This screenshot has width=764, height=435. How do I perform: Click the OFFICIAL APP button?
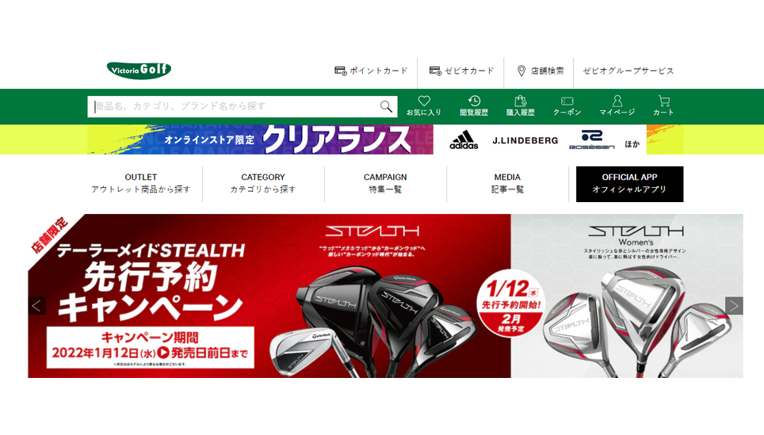(629, 184)
